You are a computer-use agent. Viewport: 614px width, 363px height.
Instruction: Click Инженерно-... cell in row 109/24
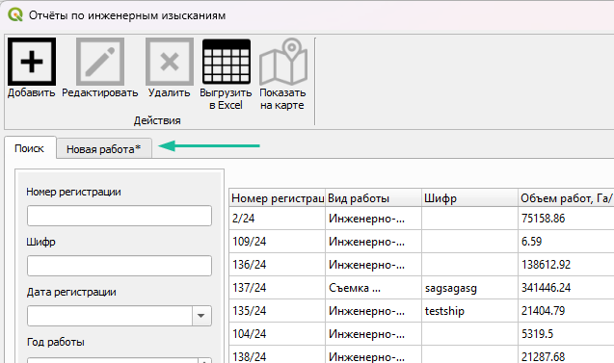click(x=374, y=242)
